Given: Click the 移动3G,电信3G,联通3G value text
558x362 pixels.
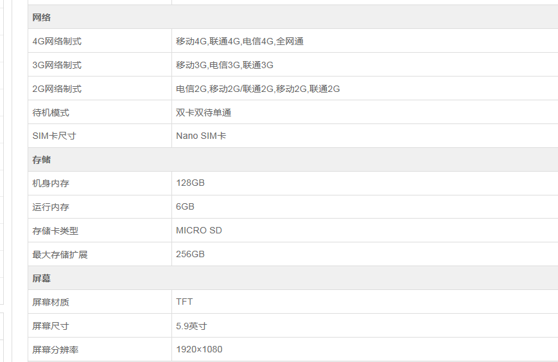Looking at the screenshot, I should pos(225,65).
